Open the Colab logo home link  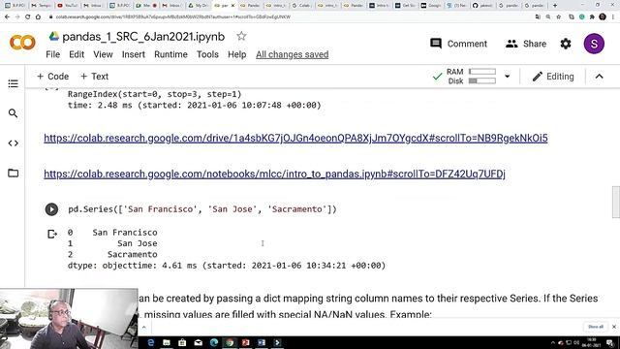(x=22, y=43)
